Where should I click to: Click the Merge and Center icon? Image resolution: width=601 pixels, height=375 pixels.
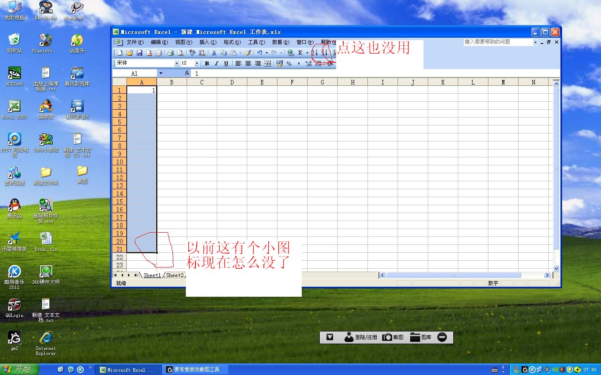click(267, 63)
